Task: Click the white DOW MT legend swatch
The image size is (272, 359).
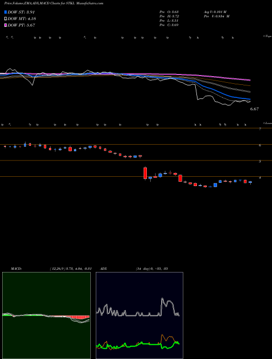Action: [x=5, y=19]
